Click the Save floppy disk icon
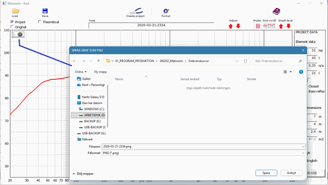The height and width of the screenshot is (185, 328). point(45,11)
